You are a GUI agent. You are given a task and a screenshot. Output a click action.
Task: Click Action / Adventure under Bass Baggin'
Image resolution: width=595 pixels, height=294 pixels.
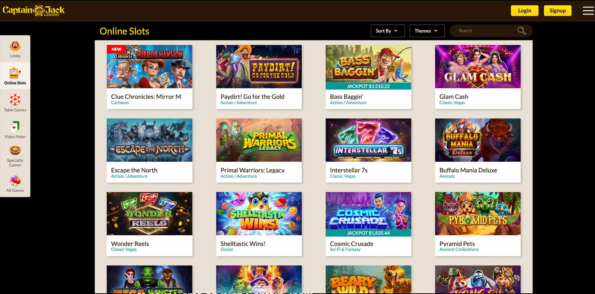point(348,103)
